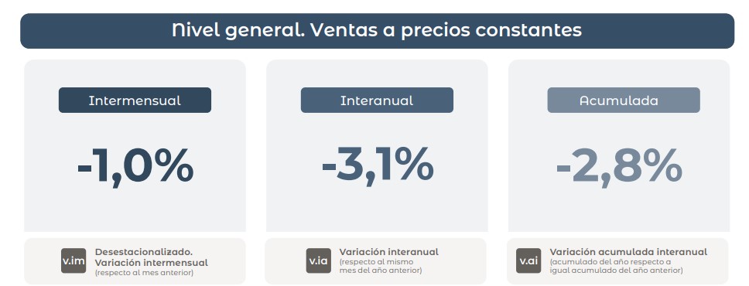
Task: Click '(respecto al mes anterior)' note
Action: click(144, 273)
